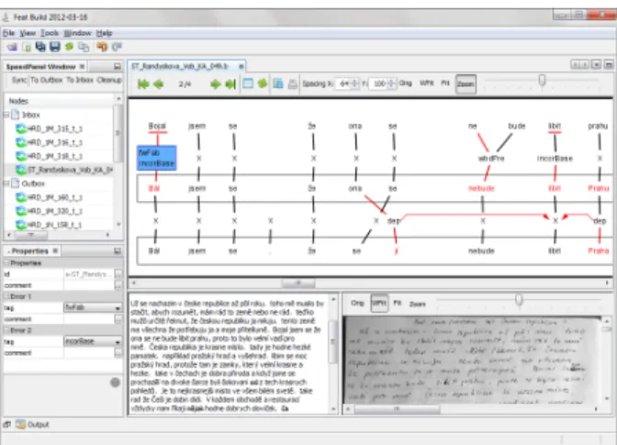Viewport: 617px width, 445px height.
Task: Click the orange undo icon in main toolbar
Action: 102,47
